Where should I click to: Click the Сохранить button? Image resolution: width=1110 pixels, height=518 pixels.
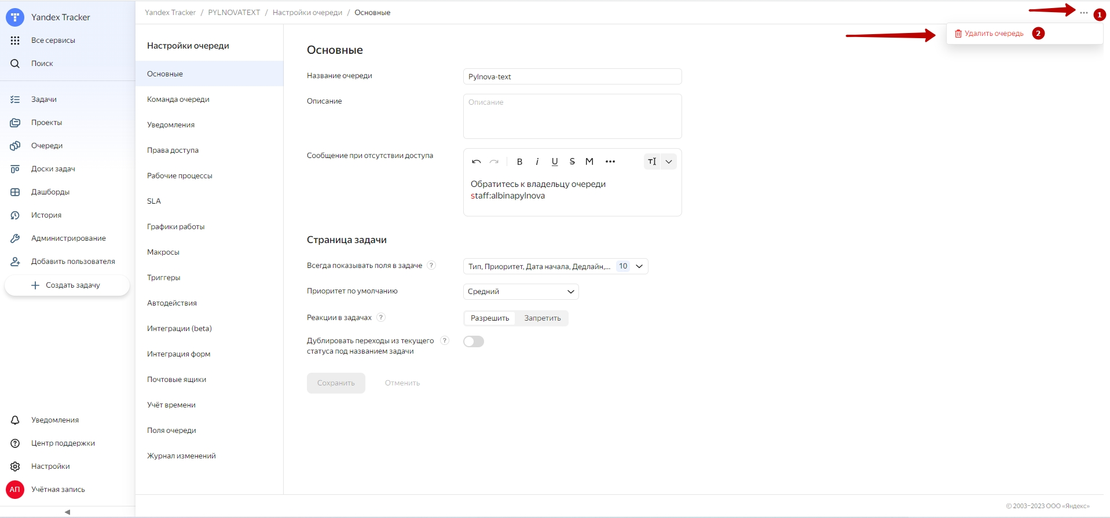pos(336,383)
